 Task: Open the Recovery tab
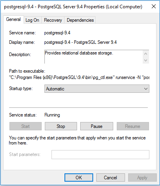tap(53, 20)
